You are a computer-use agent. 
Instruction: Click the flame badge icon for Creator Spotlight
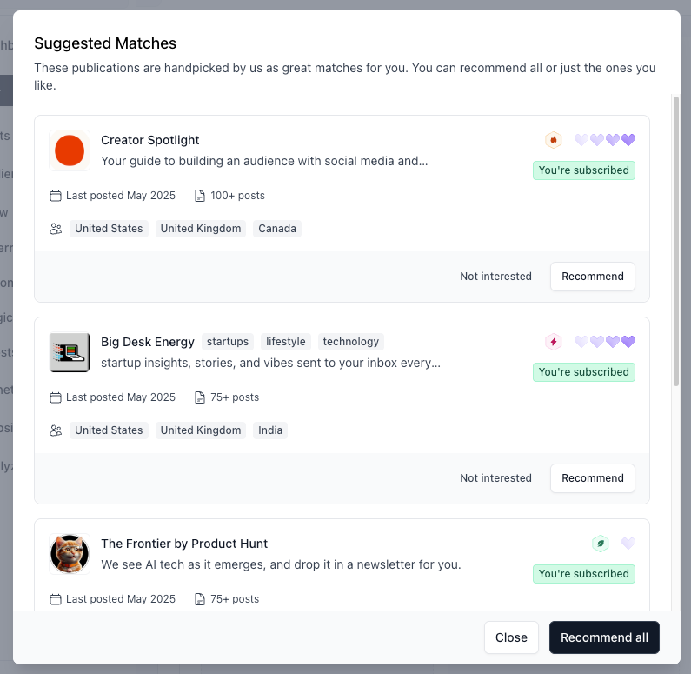pyautogui.click(x=553, y=140)
